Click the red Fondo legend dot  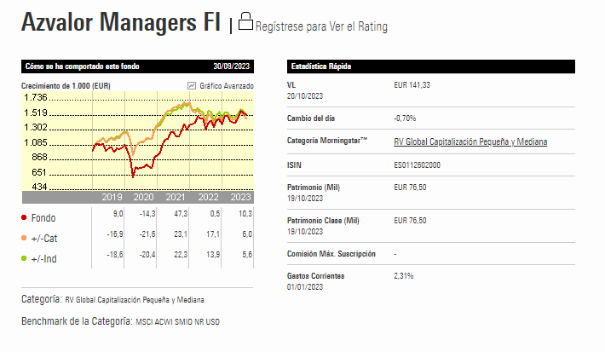pos(23,217)
